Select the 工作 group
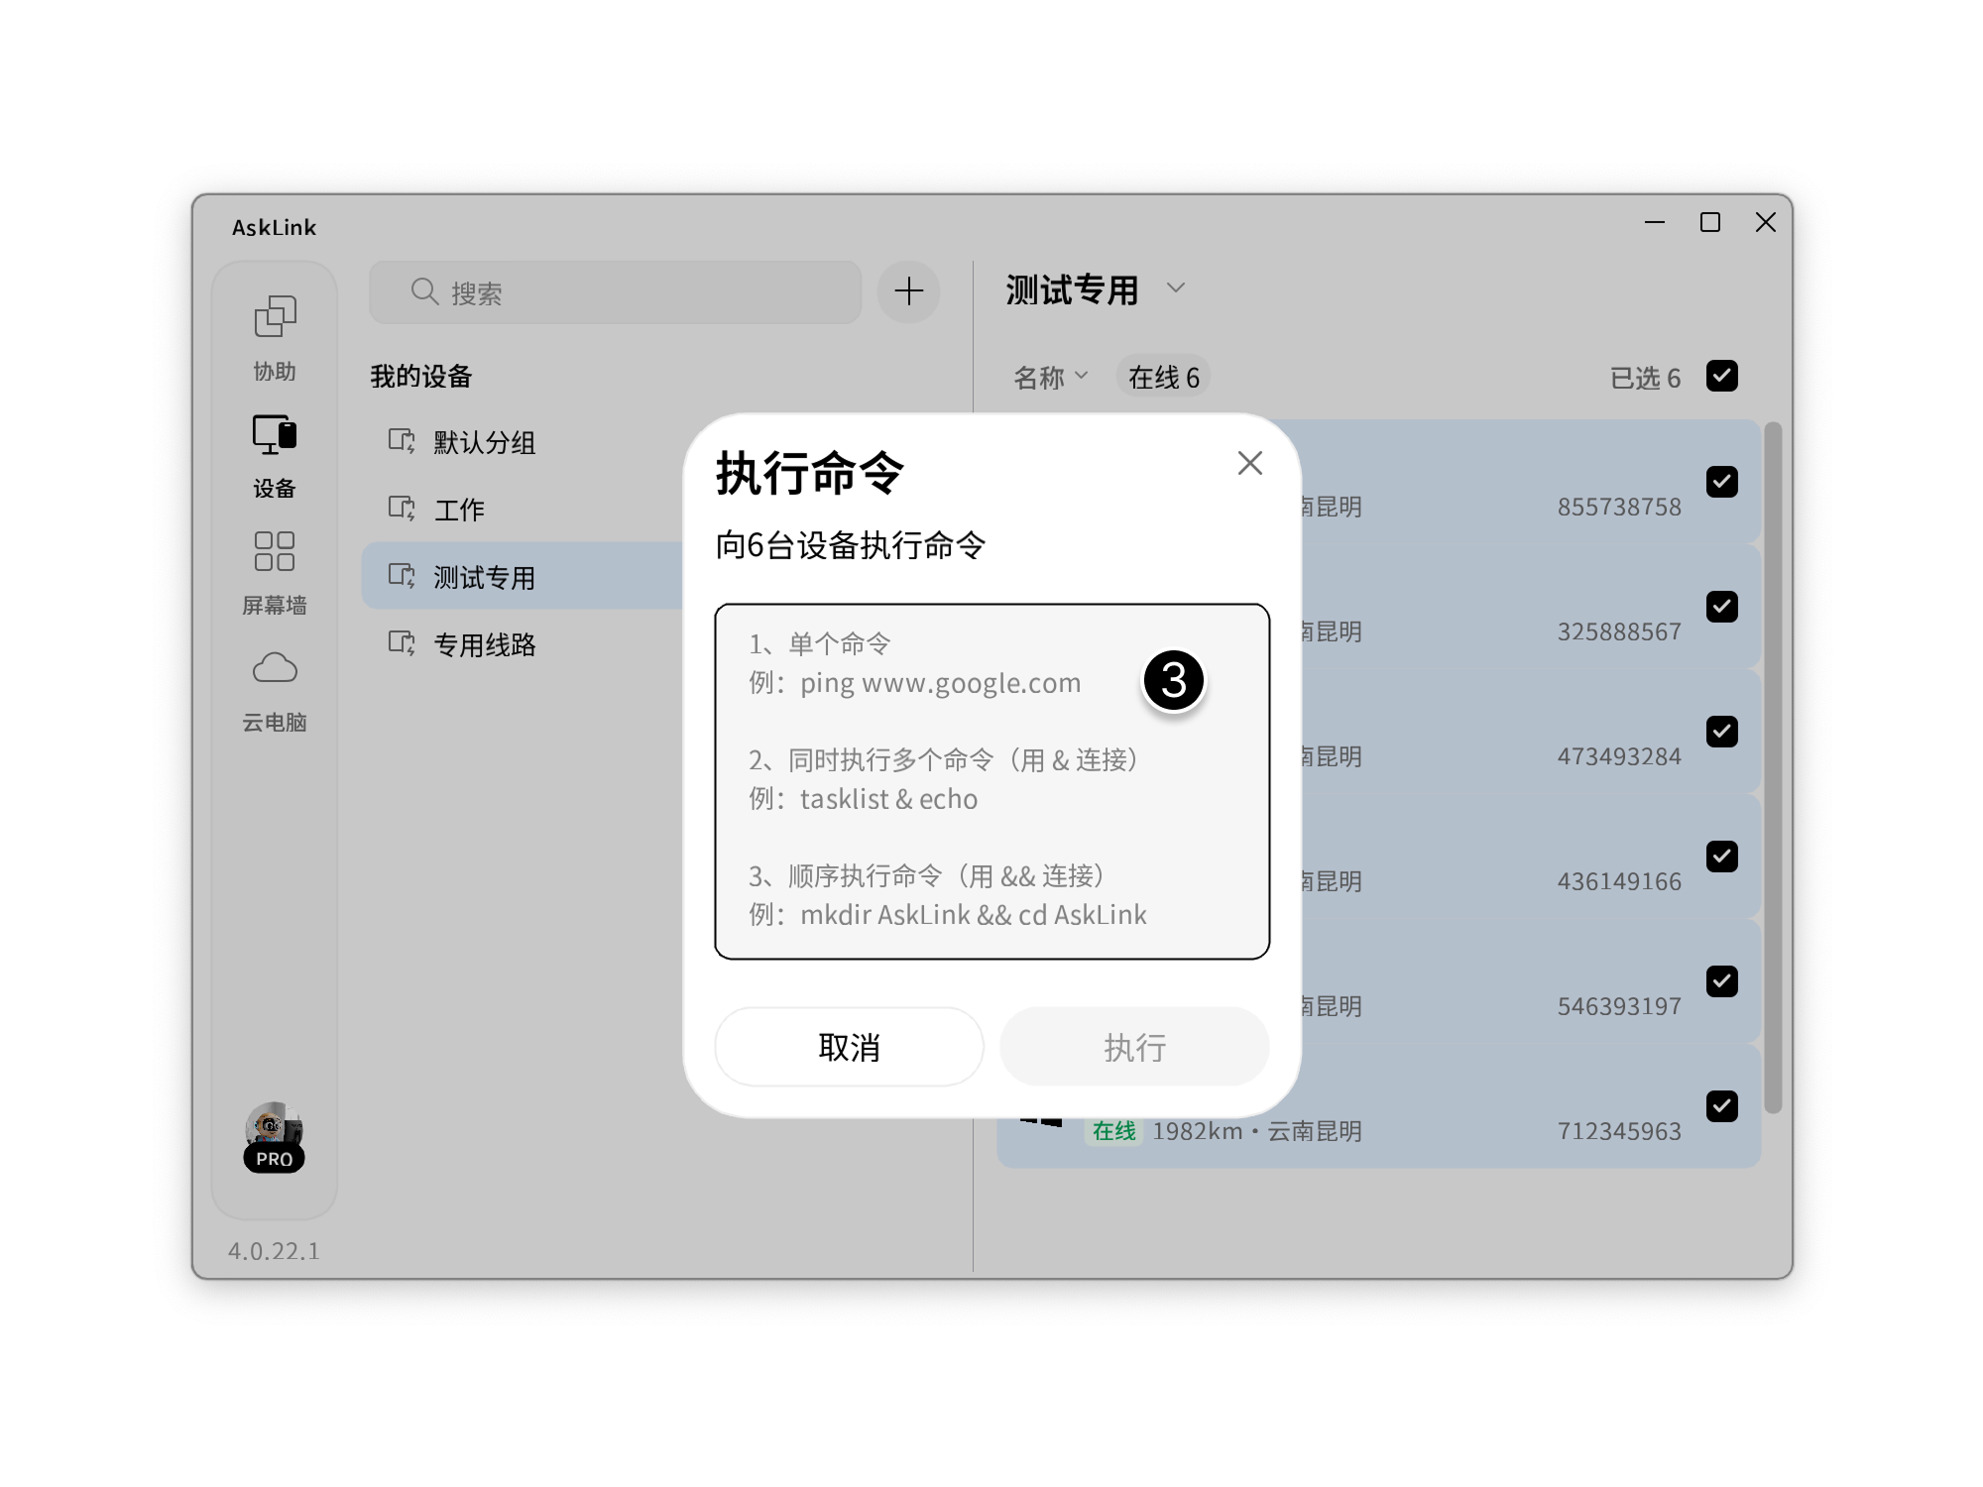 pos(459,511)
